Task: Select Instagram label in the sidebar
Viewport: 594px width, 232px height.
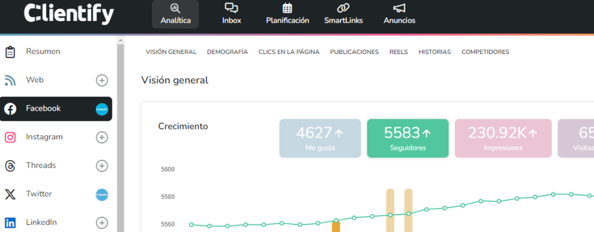Action: tap(44, 137)
